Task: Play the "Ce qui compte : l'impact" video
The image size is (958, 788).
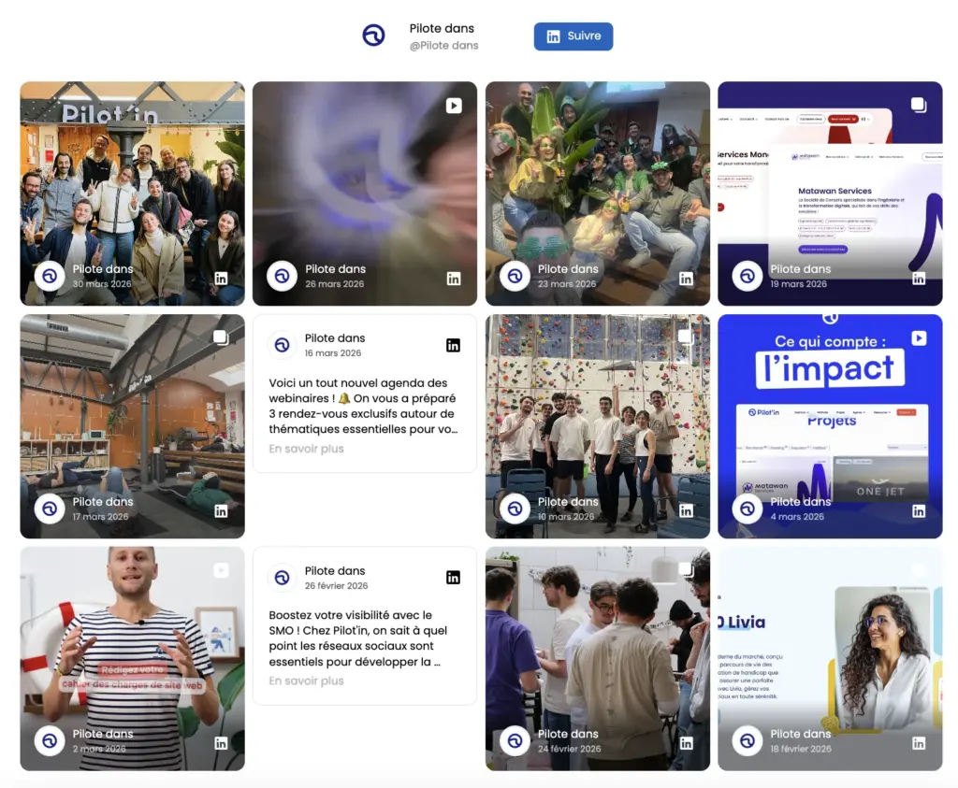Action: 918,337
